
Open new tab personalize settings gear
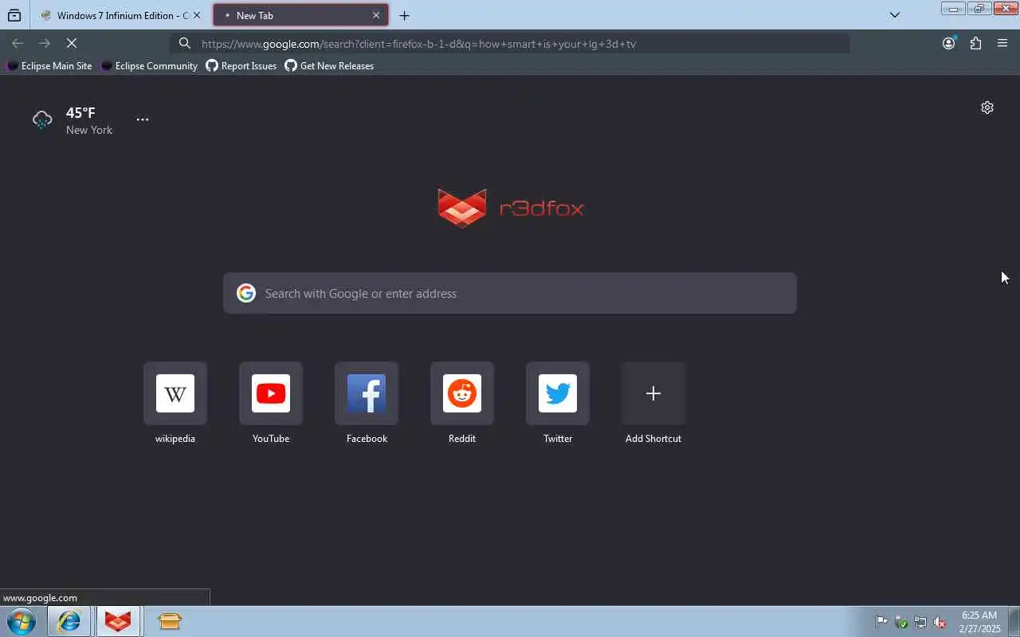point(987,107)
